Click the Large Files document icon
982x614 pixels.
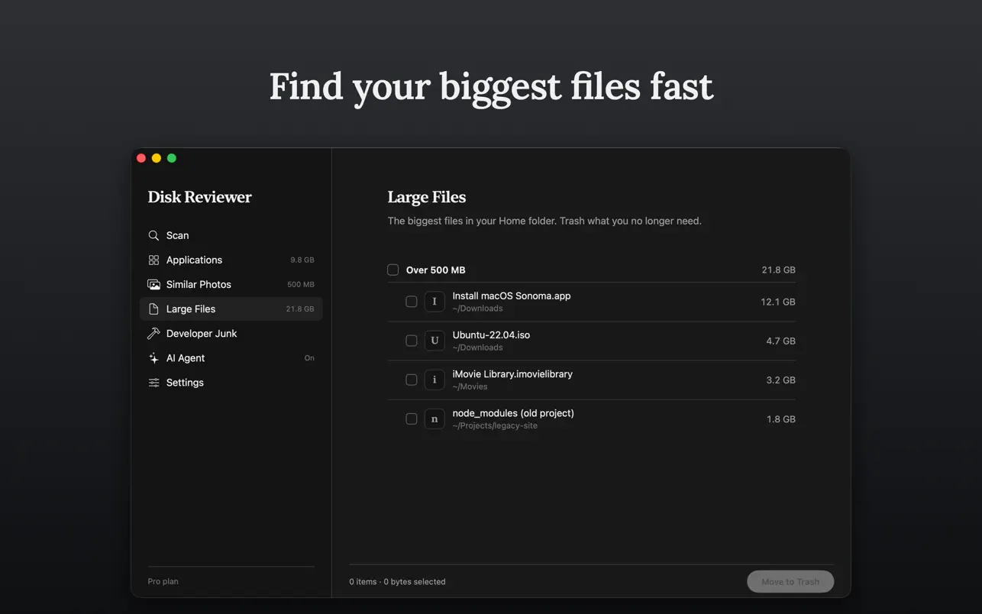pos(153,309)
